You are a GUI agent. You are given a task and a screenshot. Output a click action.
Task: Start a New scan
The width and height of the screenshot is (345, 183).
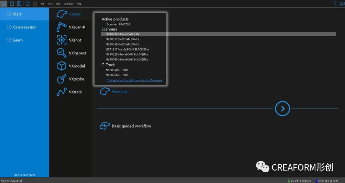120,91
